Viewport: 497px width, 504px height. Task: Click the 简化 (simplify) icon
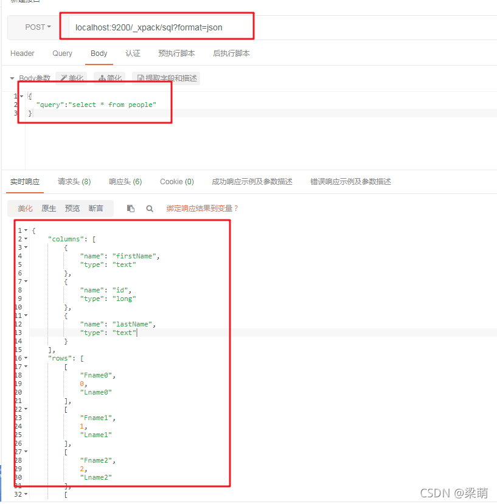pyautogui.click(x=108, y=78)
